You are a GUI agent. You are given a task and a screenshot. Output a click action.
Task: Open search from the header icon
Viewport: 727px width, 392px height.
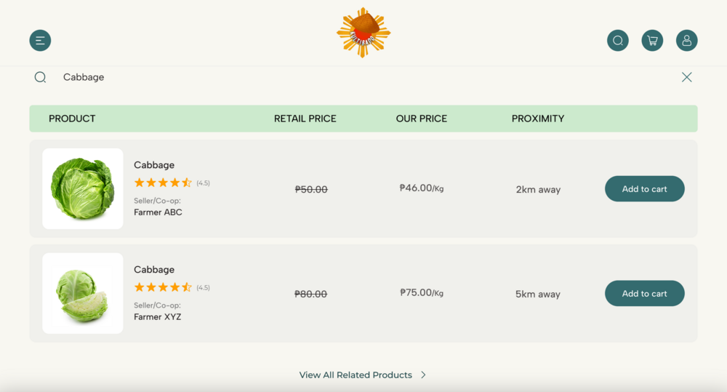[x=618, y=41]
